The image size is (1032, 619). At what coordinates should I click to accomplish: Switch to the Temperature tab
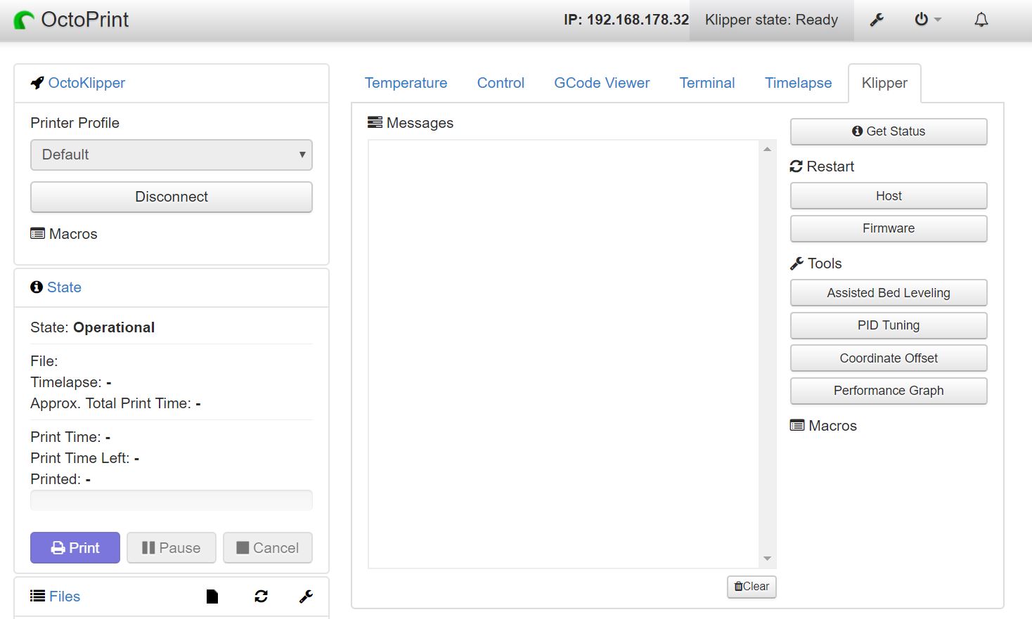406,83
